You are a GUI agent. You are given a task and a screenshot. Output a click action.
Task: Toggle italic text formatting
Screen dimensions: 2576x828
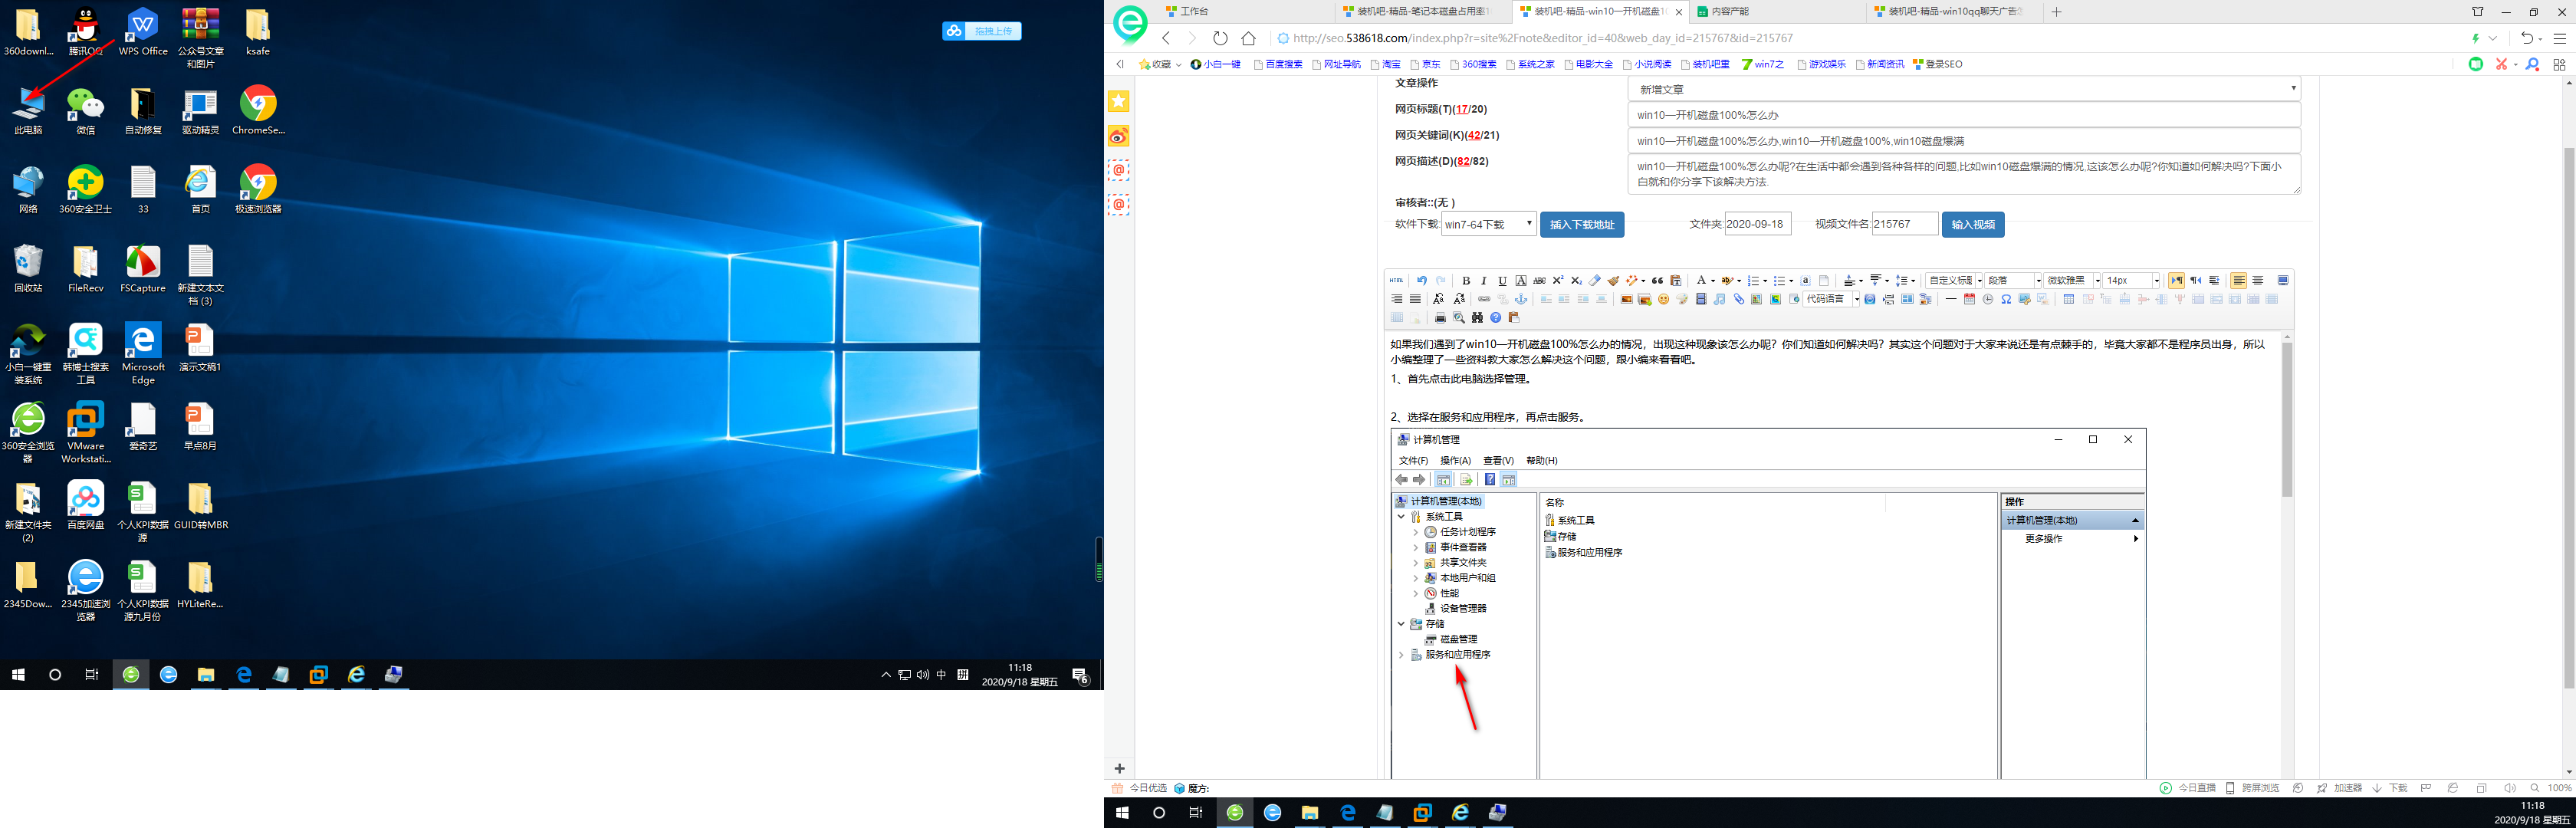1484,281
